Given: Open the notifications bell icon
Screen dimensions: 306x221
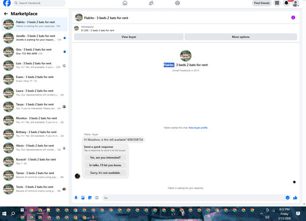Looking at the screenshot, I should [x=286, y=3].
